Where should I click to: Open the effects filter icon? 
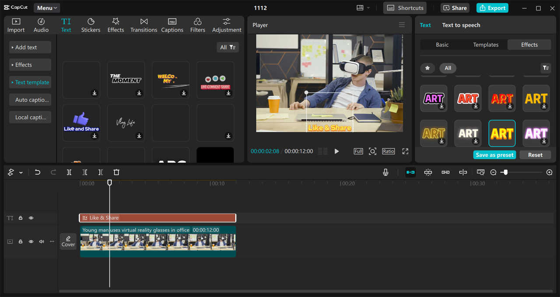[546, 68]
